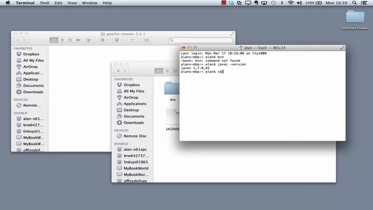This screenshot has height=210, width=373.
Task: Switch front Finder window to column view
Action: (x=175, y=71)
